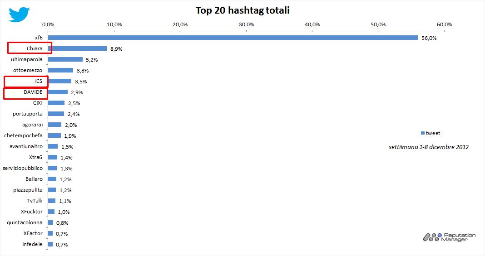Click the chart title Top 20 hashtag totali
The height and width of the screenshot is (256, 485).
click(x=242, y=10)
